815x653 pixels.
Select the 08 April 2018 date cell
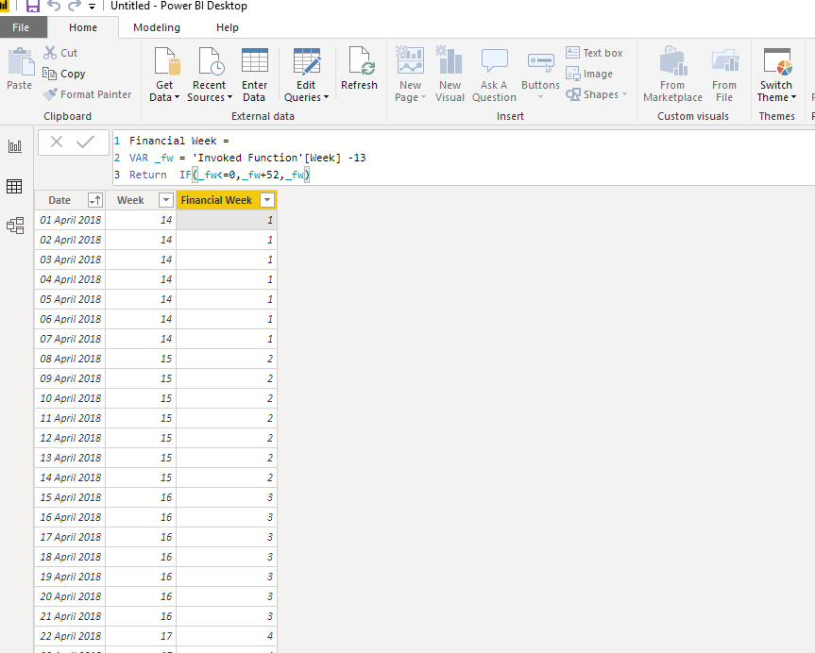tap(70, 359)
